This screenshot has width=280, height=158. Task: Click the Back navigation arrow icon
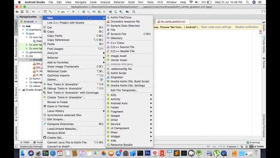[34, 12]
